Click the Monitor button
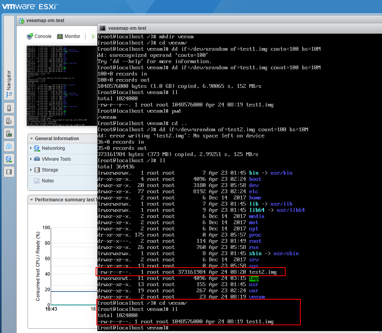382x333 pixels. point(69,36)
